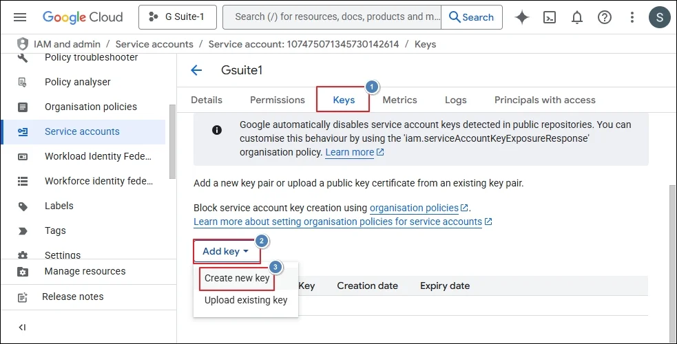The width and height of the screenshot is (677, 344).
Task: Open the organisation policies link
Action: tap(418, 208)
